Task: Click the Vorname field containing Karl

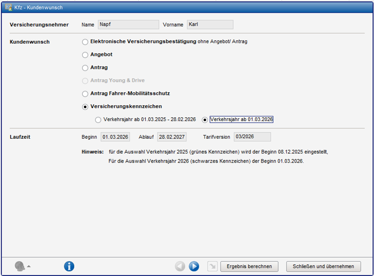Action: 210,25
